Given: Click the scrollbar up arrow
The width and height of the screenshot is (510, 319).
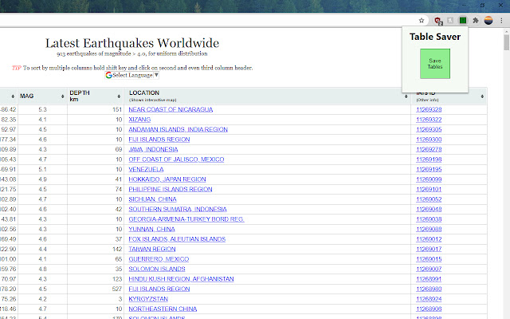Looking at the screenshot, I should pos(507,32).
